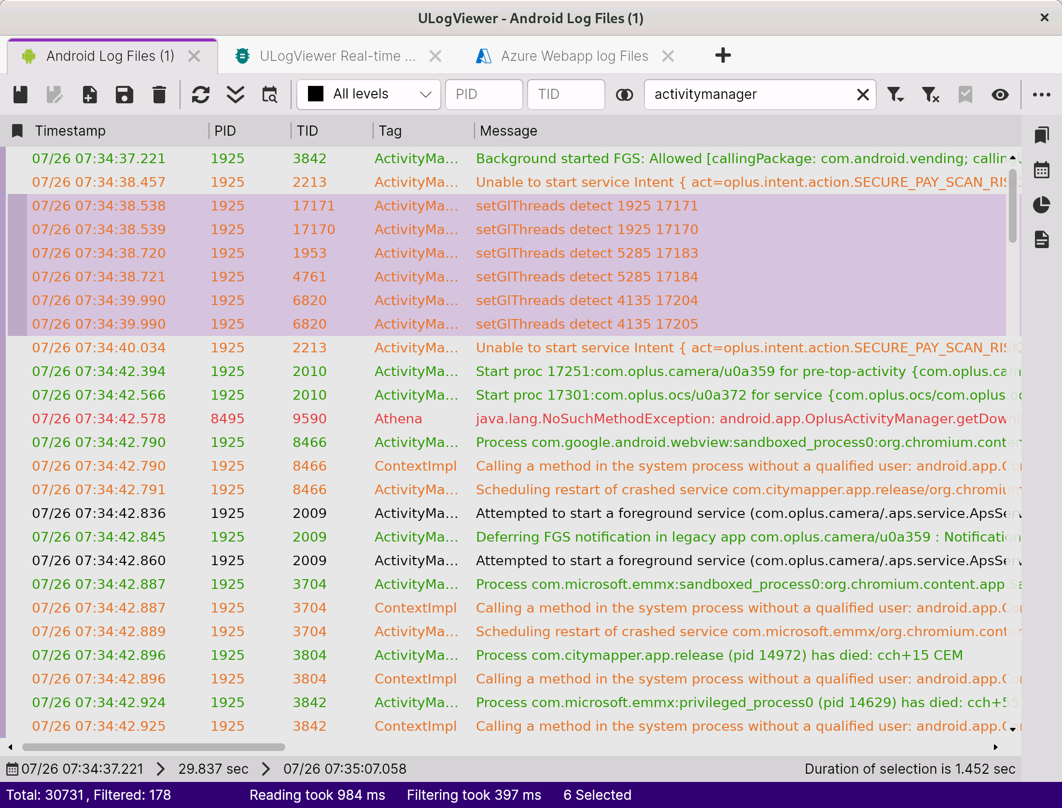Switch to the Azure Webapp log Files tab
This screenshot has width=1062, height=808.
[573, 56]
